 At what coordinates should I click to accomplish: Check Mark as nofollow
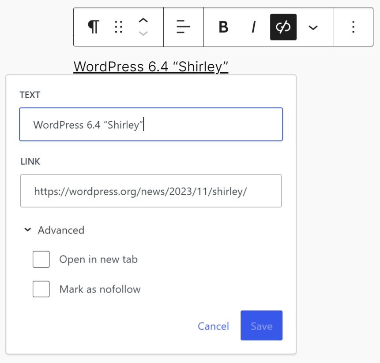click(x=41, y=289)
